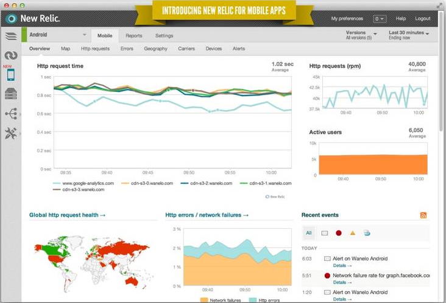Open the Mobile phone icon in sidebar
This screenshot has width=446, height=303.
point(11,75)
